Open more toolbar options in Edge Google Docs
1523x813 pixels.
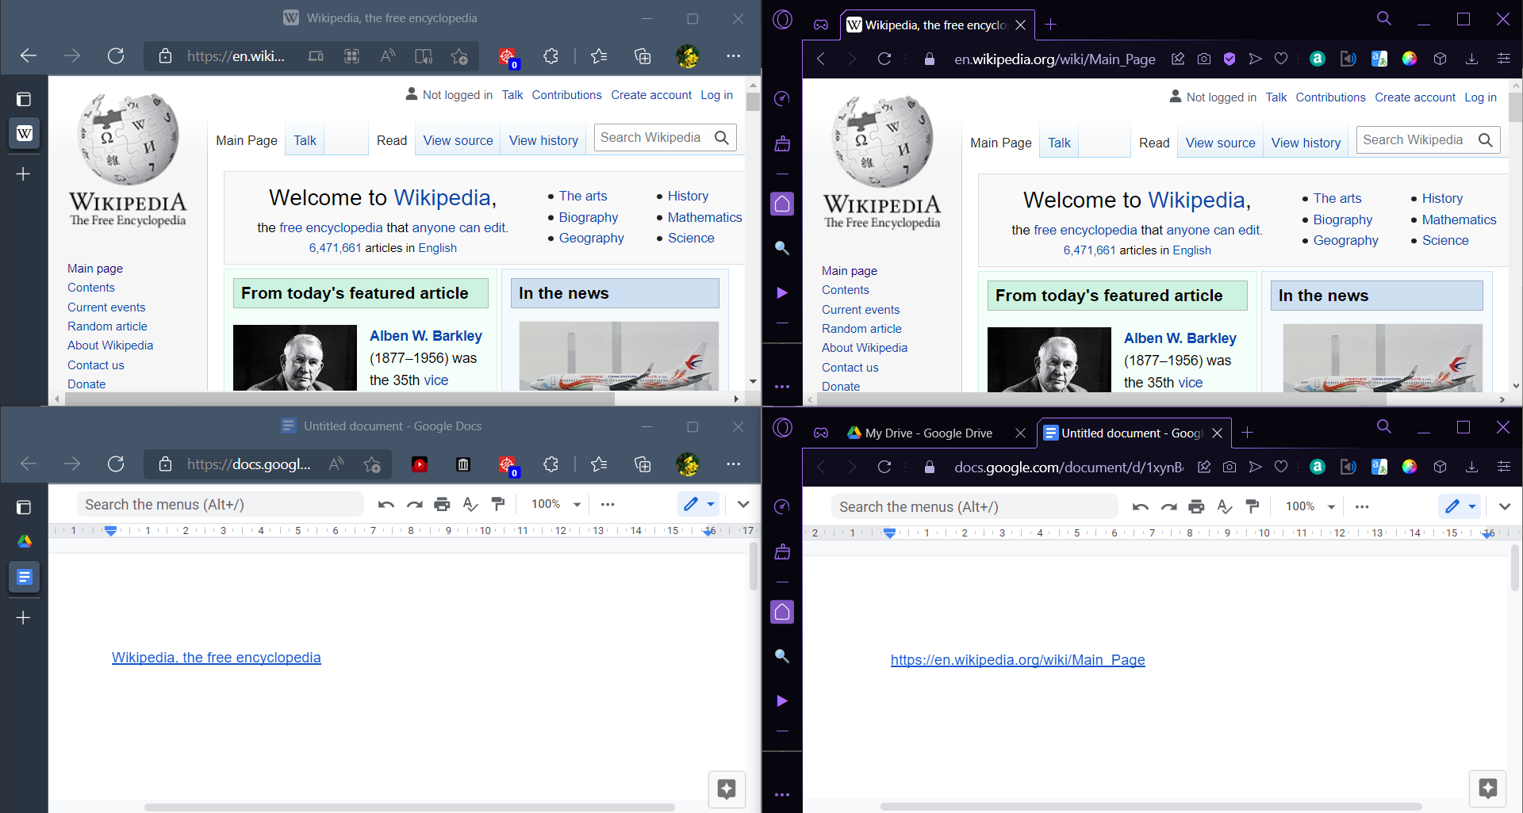pyautogui.click(x=608, y=504)
